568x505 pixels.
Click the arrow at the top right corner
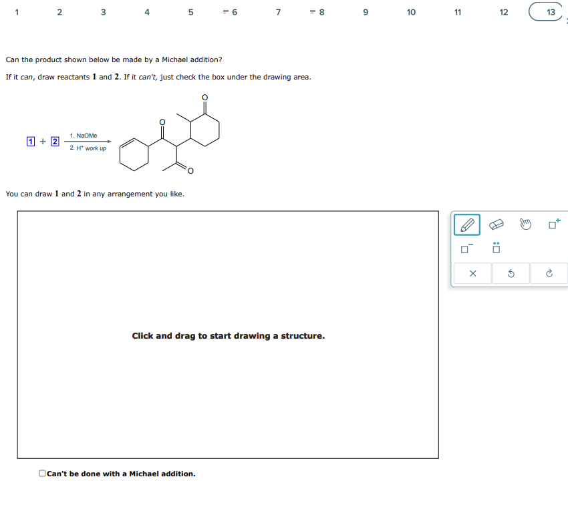coord(567,21)
